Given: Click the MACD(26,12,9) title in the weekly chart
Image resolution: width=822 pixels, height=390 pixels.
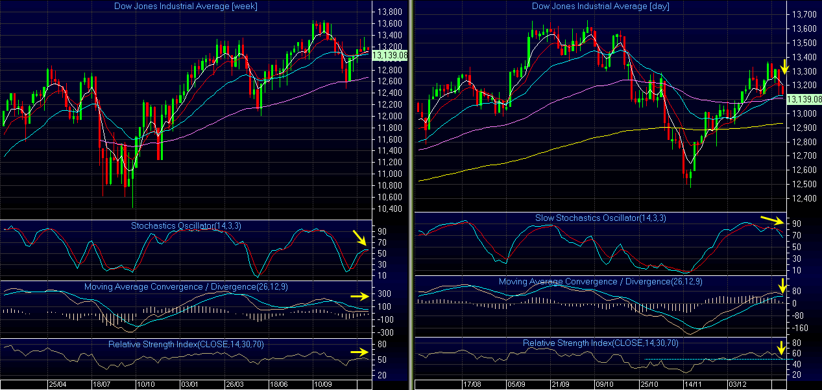Looking at the screenshot, I should pos(186,286).
